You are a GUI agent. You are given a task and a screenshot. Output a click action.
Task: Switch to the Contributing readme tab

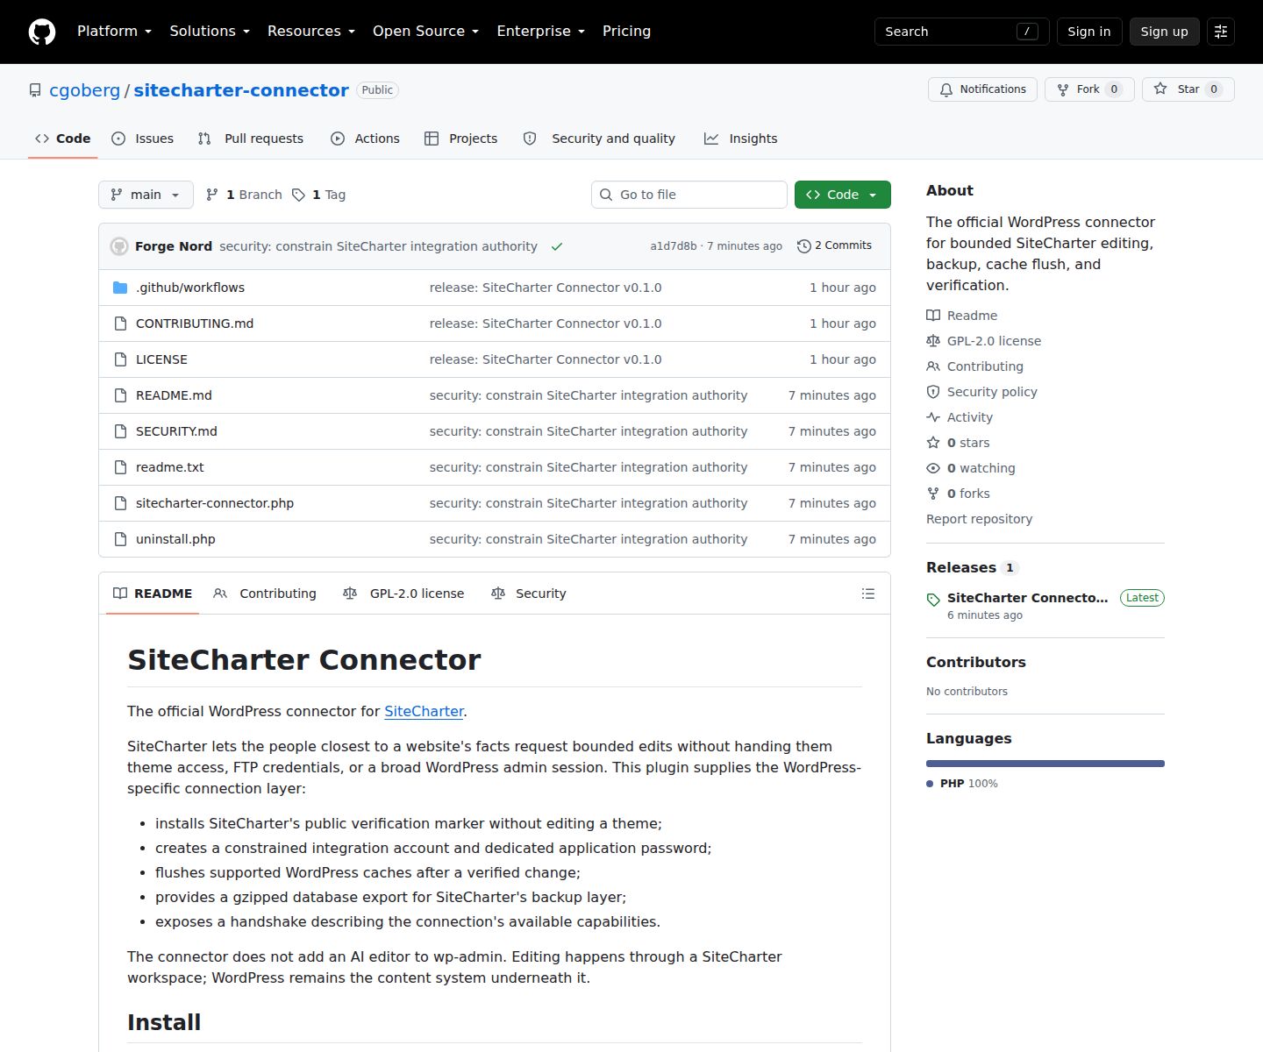265,594
